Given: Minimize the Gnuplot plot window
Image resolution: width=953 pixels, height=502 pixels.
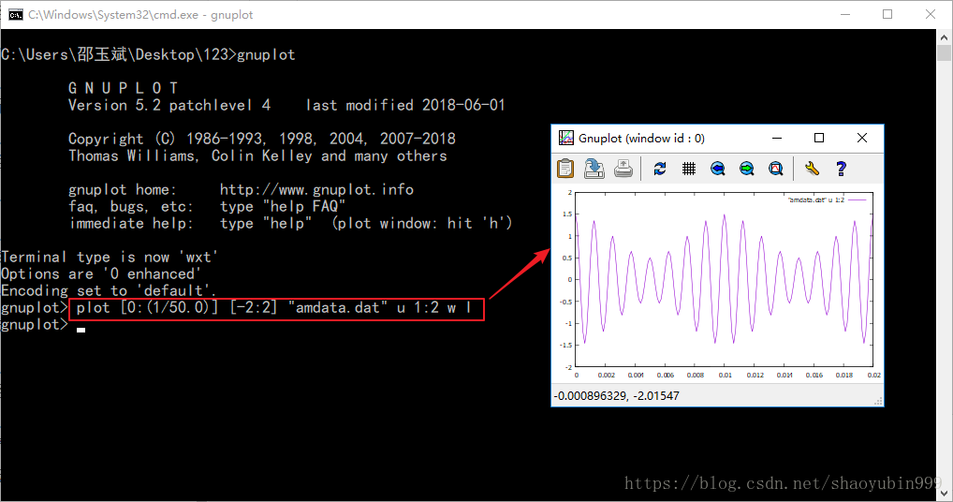Looking at the screenshot, I should coord(777,138).
